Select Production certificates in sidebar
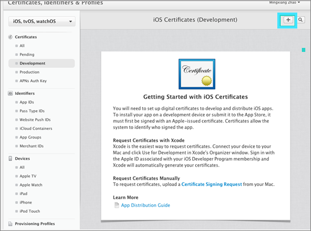311x231 pixels. tap(29, 72)
